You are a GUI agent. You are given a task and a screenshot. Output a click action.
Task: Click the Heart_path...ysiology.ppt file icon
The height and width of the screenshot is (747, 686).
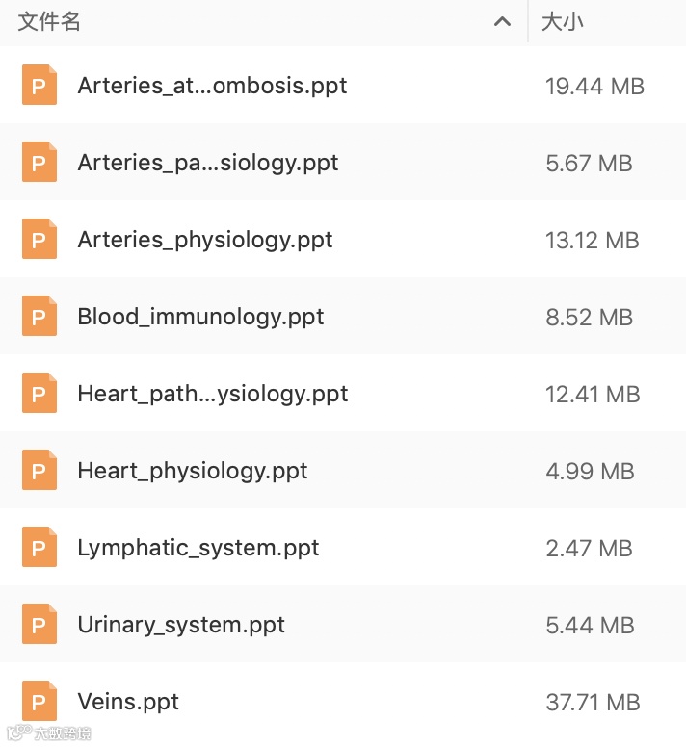point(39,394)
